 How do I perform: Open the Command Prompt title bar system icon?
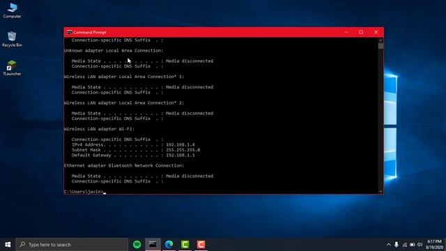click(69, 32)
